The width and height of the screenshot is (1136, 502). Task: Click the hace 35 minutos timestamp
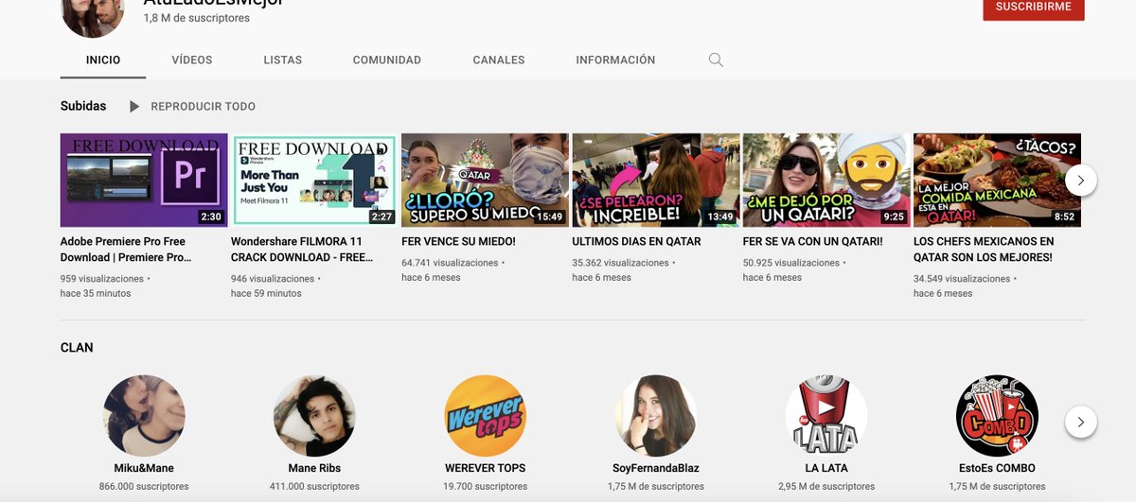tap(96, 293)
